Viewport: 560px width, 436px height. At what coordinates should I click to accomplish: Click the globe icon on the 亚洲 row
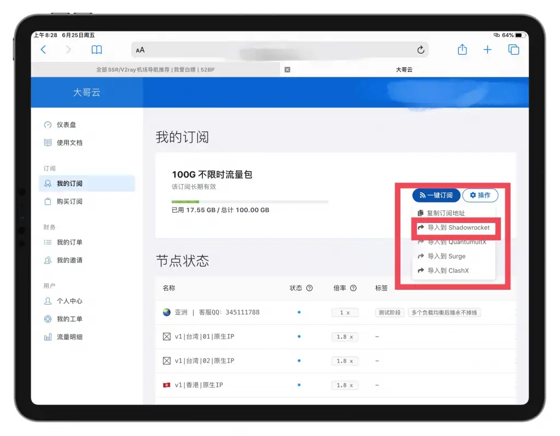tap(166, 312)
